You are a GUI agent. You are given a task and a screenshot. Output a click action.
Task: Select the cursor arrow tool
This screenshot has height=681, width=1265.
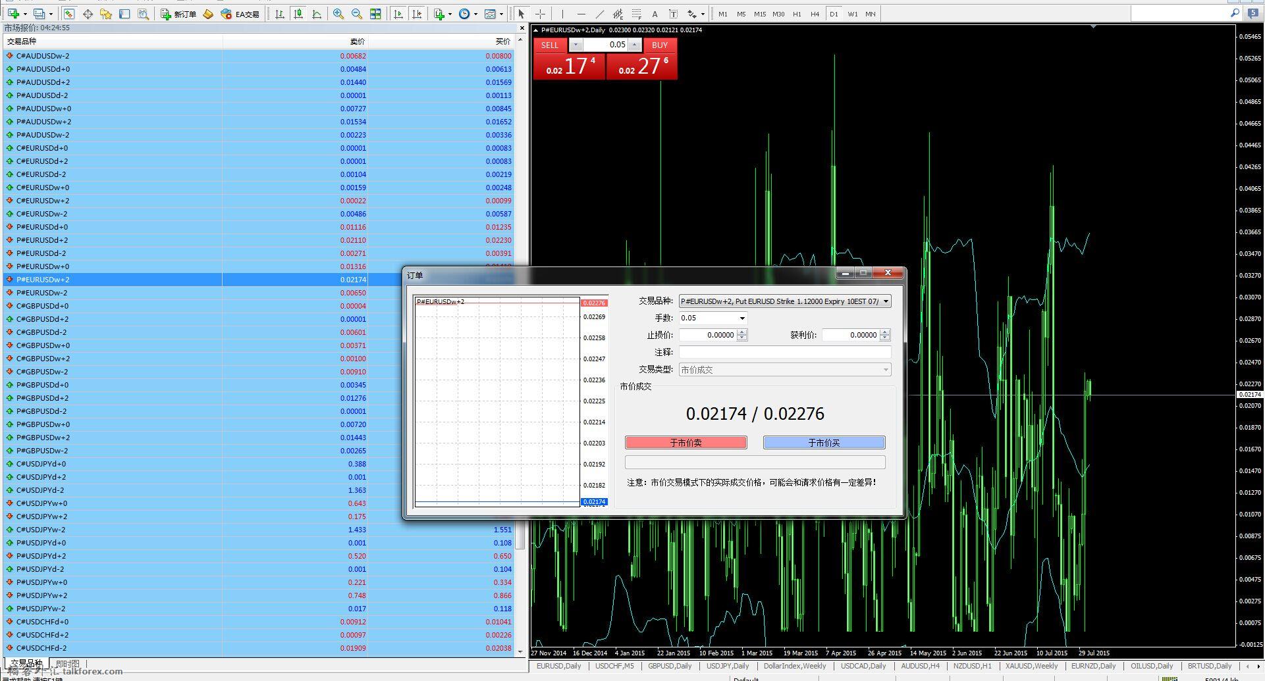[522, 14]
